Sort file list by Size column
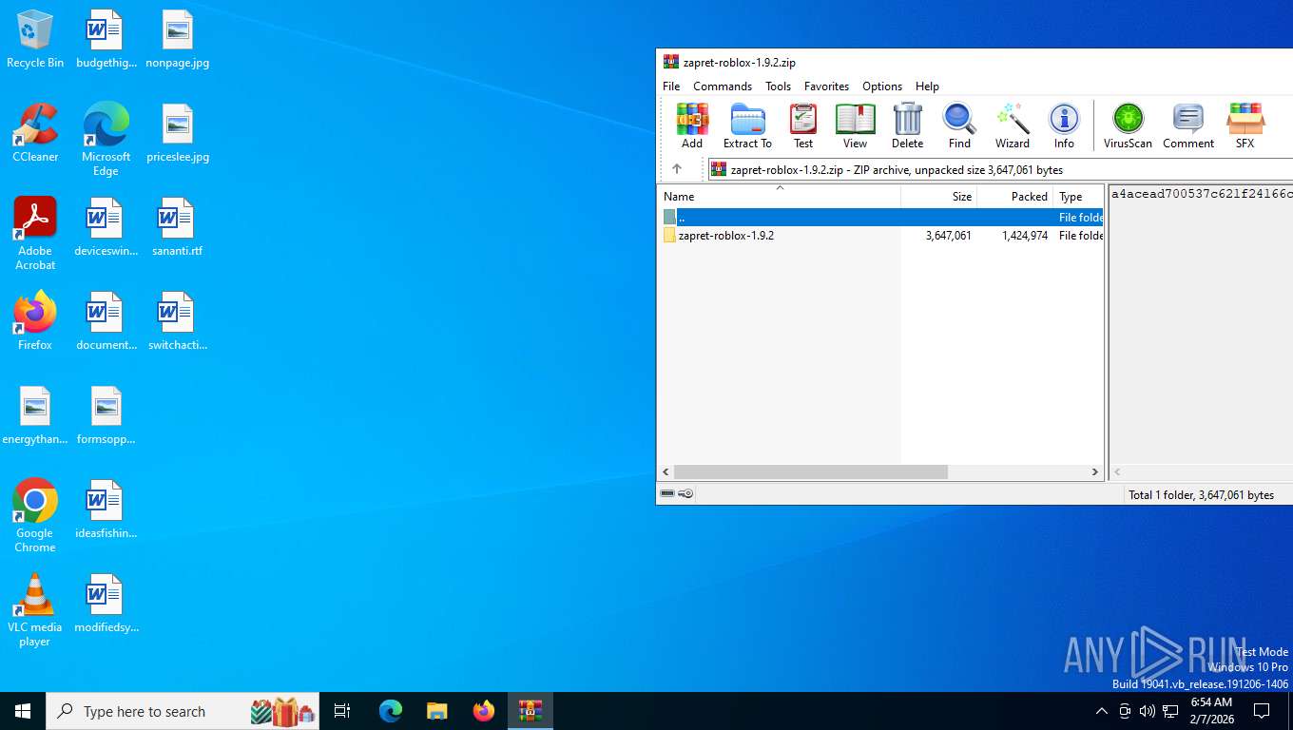Screen dimensions: 1293x730 click(938, 197)
